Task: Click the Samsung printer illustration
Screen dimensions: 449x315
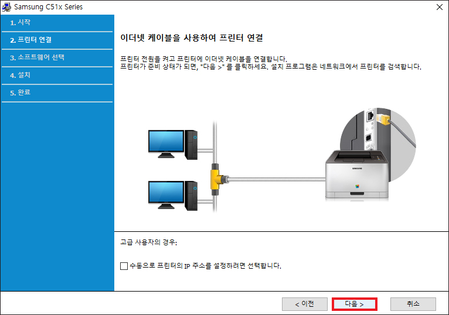Action: (x=357, y=174)
